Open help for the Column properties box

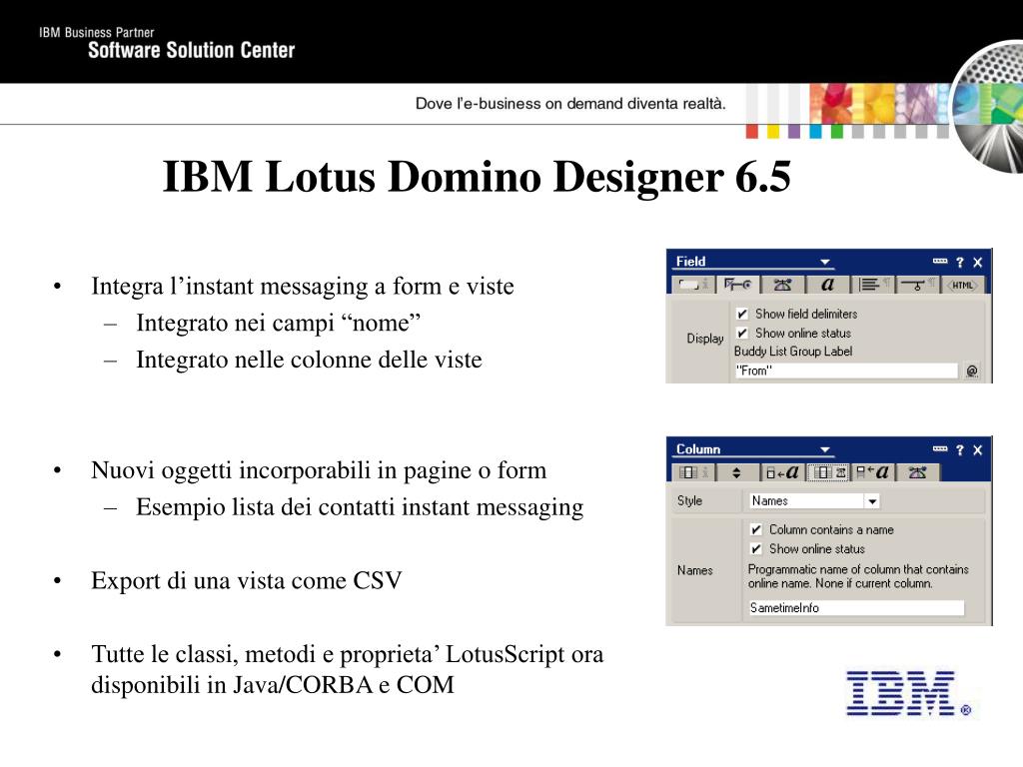point(960,450)
